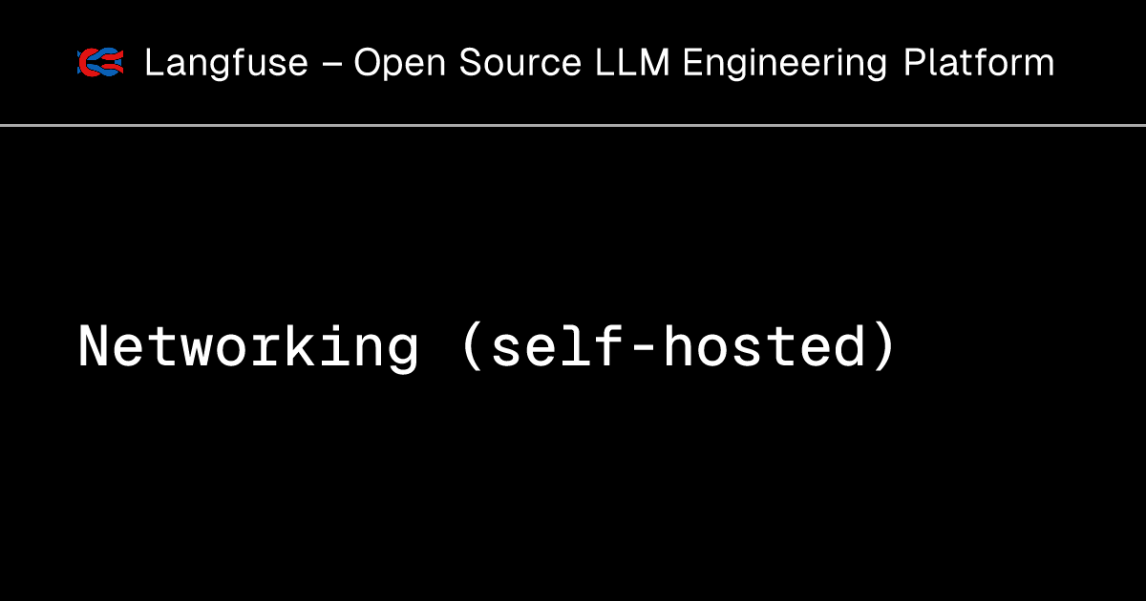Click the capital "P" of Platform
Viewport: 1146px width, 601px height.
click(915, 63)
